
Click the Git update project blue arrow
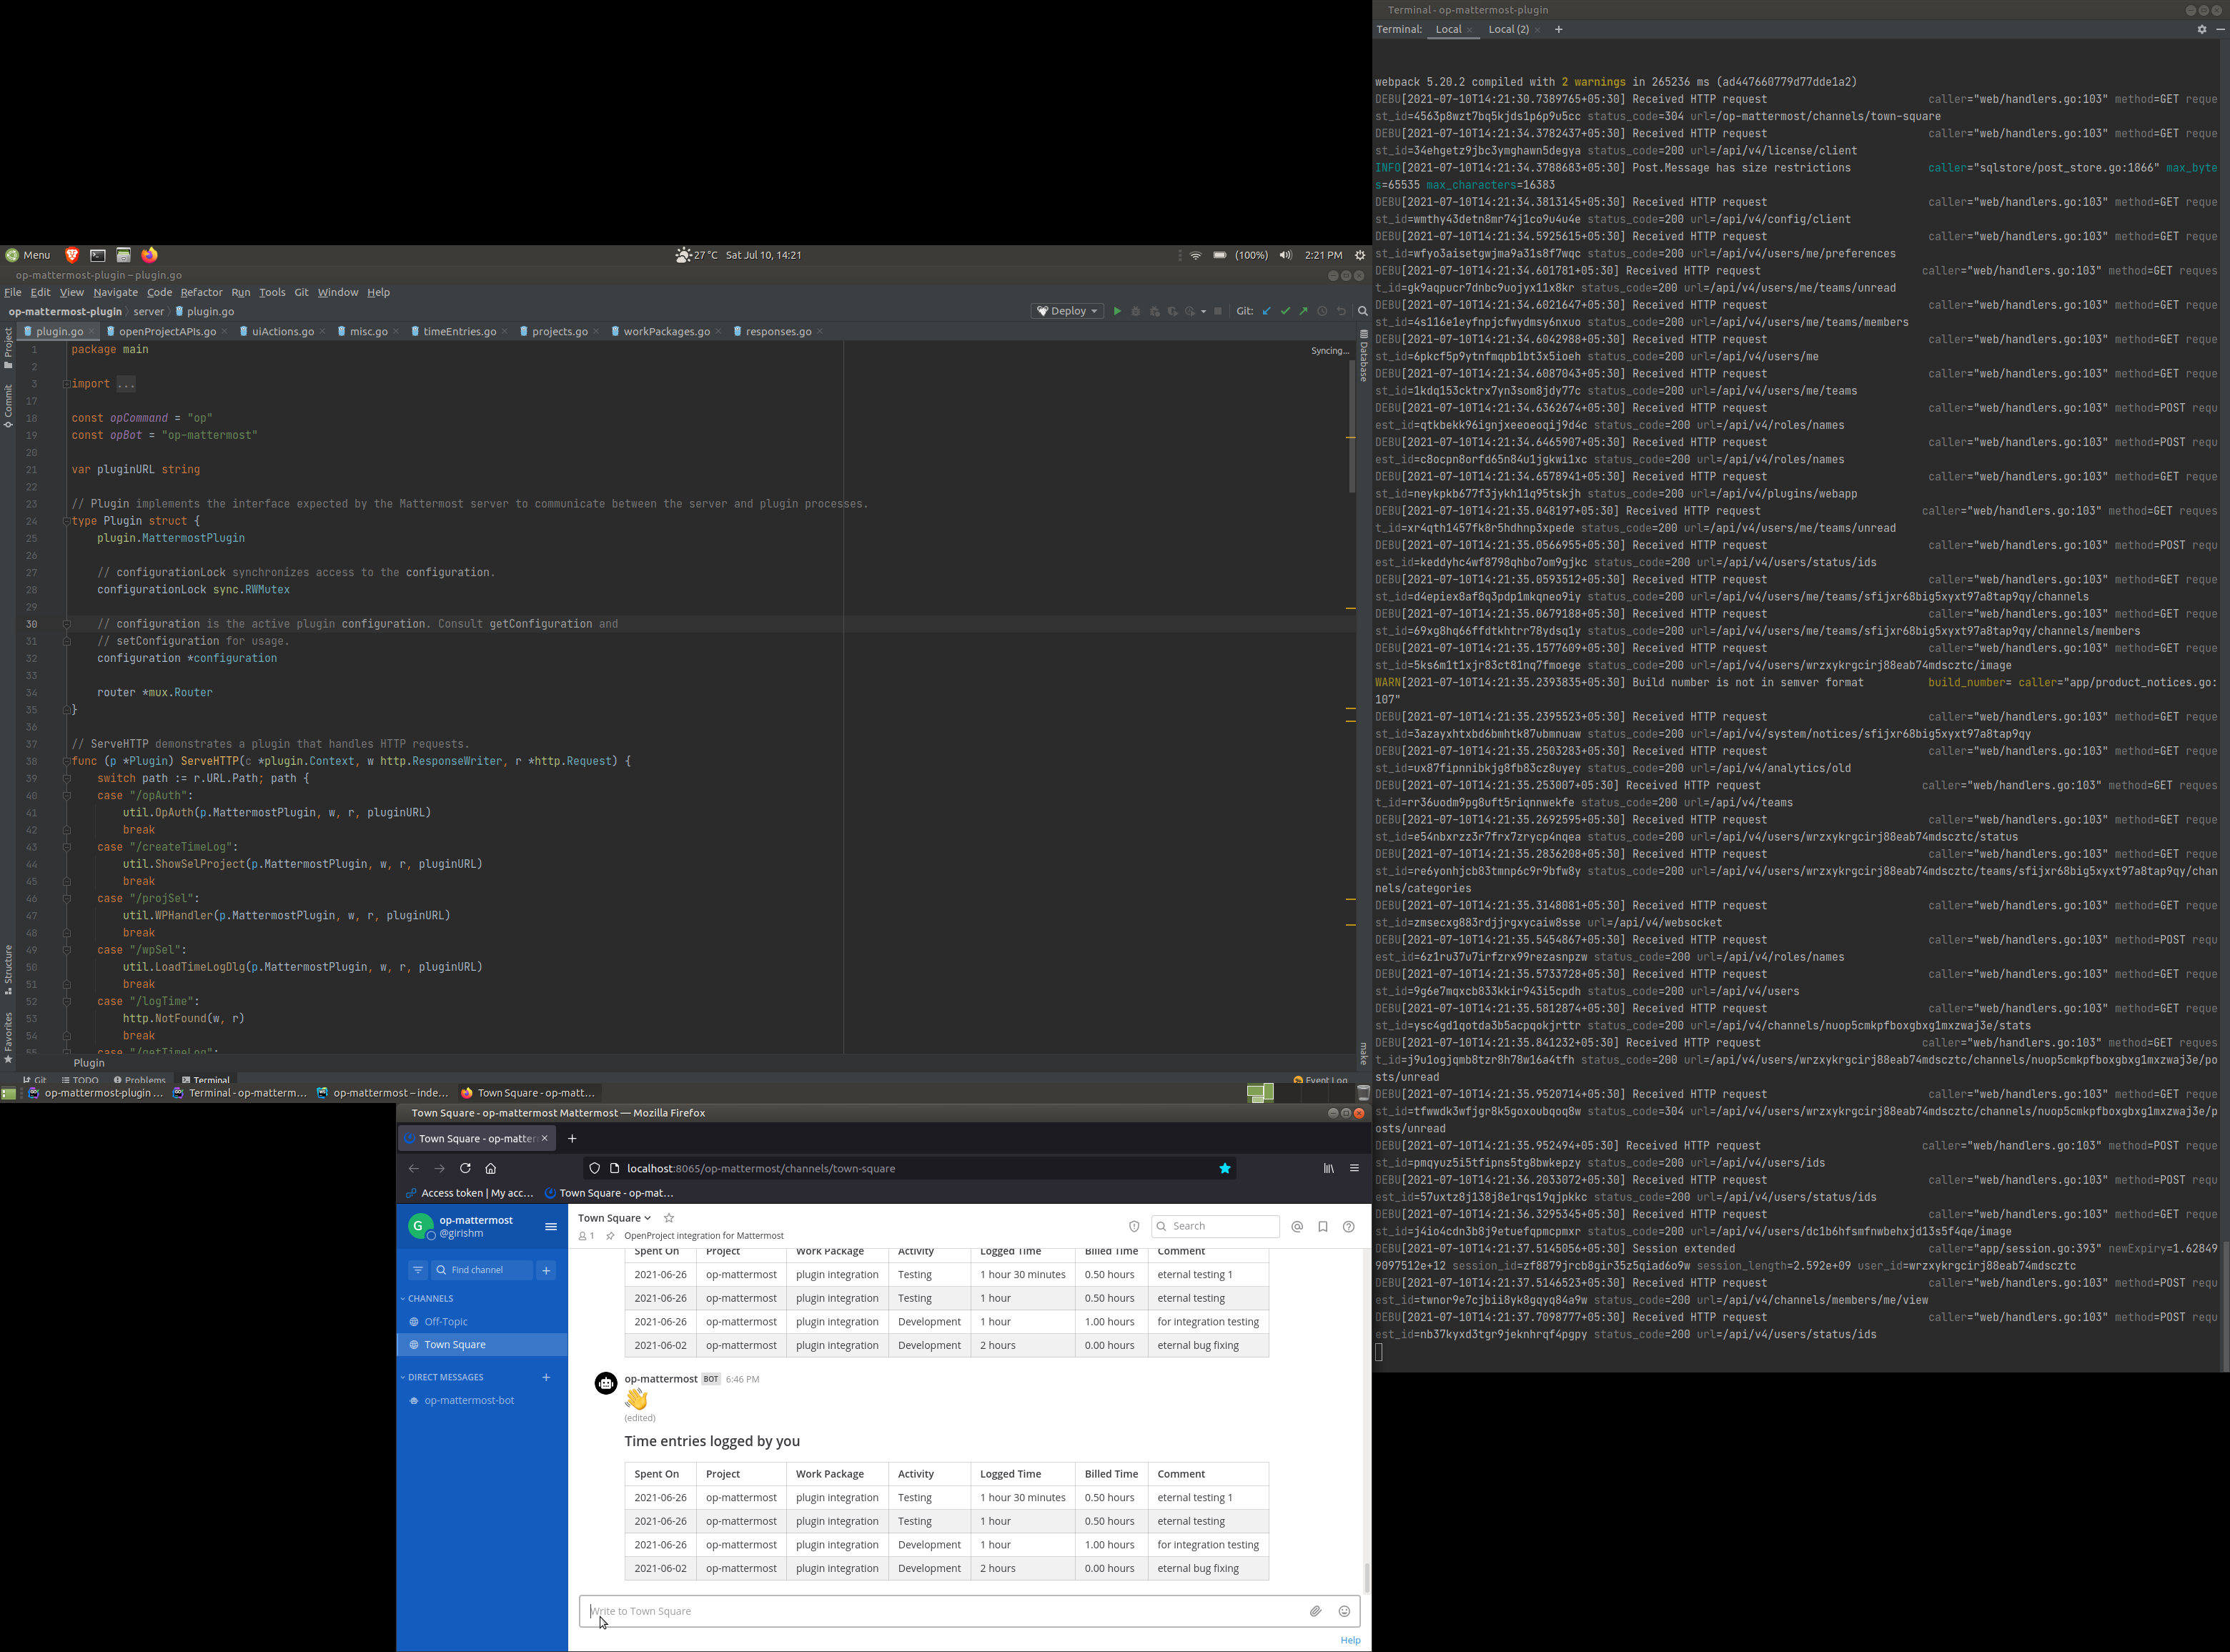tap(1266, 311)
